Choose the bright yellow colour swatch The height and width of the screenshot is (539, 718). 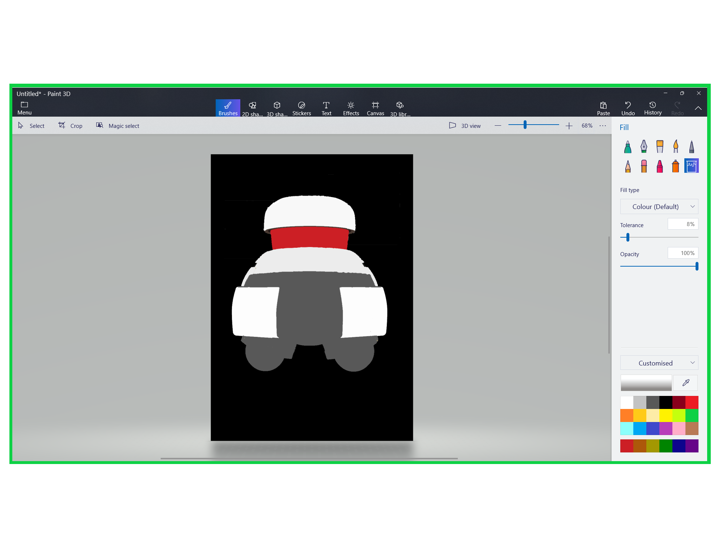coord(666,415)
